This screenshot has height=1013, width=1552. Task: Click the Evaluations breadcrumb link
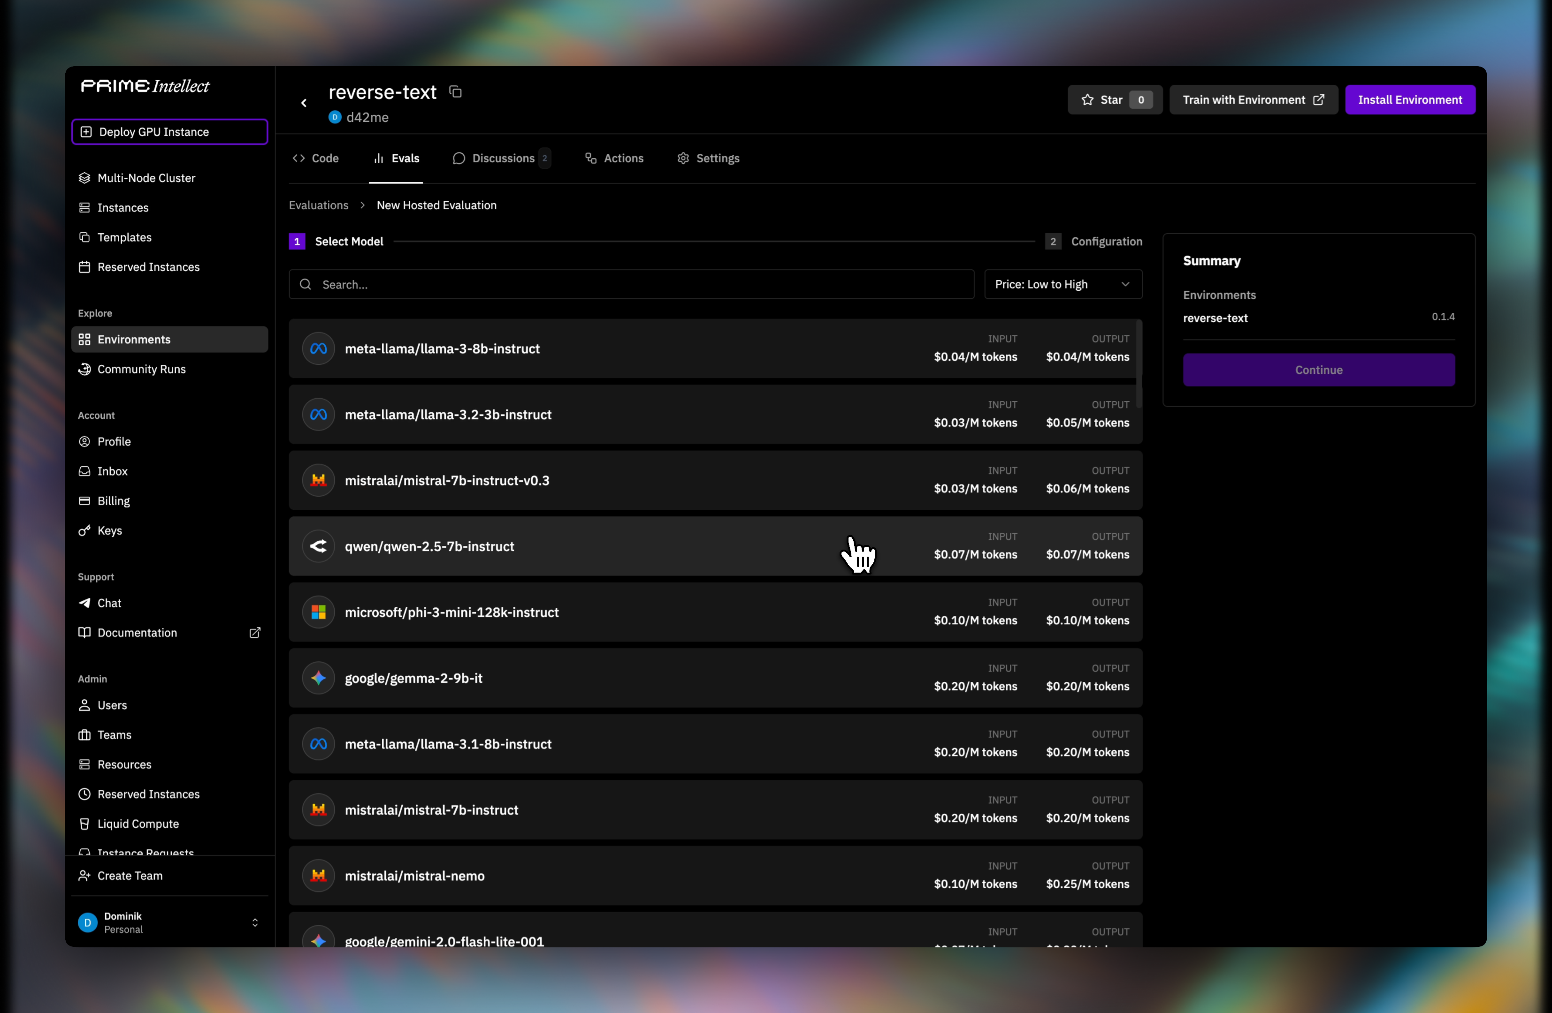pyautogui.click(x=318, y=205)
